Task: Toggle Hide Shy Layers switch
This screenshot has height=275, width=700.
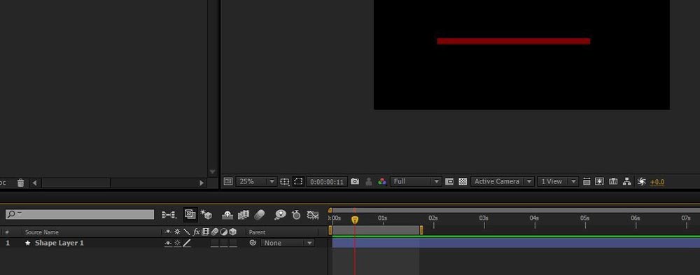Action: pyautogui.click(x=227, y=215)
